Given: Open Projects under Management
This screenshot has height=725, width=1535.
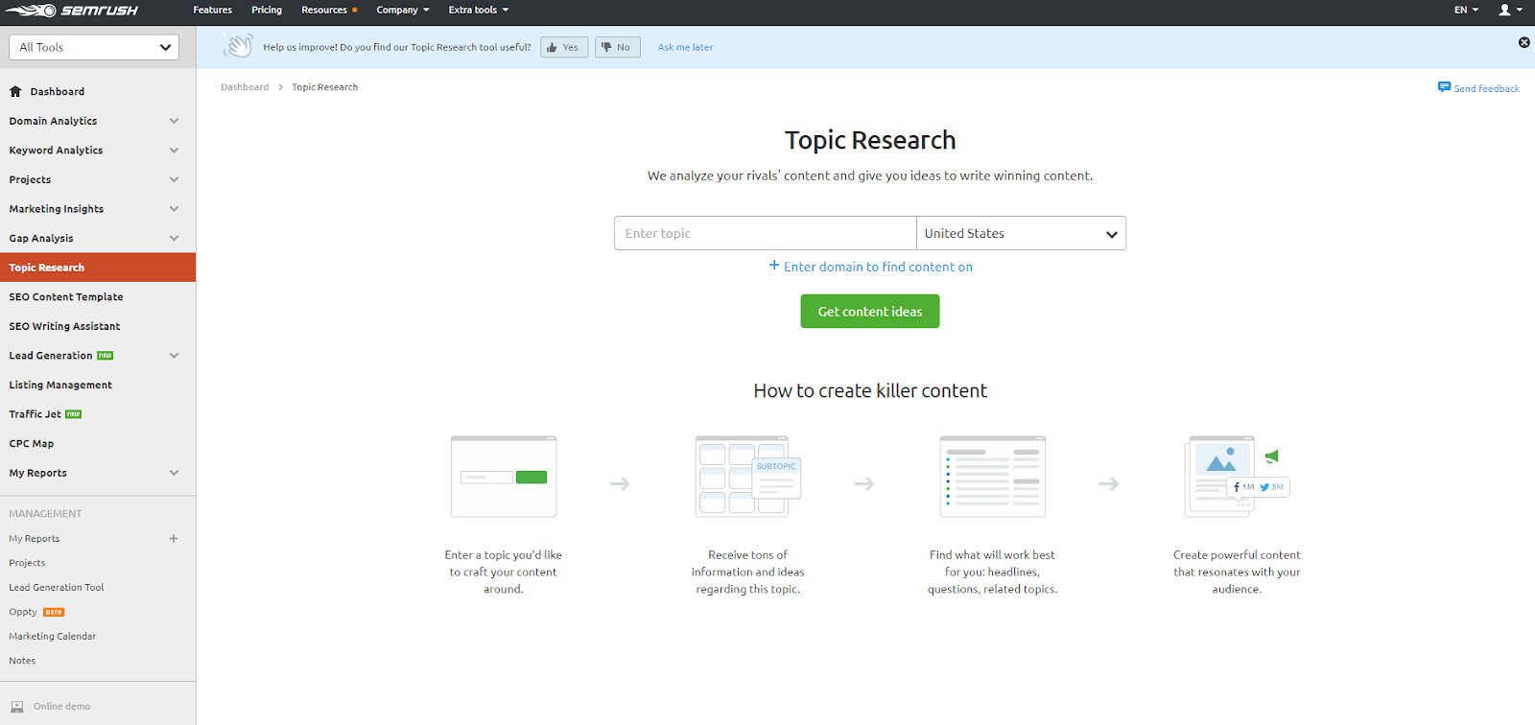Looking at the screenshot, I should pos(27,563).
